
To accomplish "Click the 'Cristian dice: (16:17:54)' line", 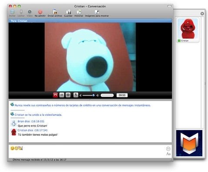I will [x=33, y=130].
